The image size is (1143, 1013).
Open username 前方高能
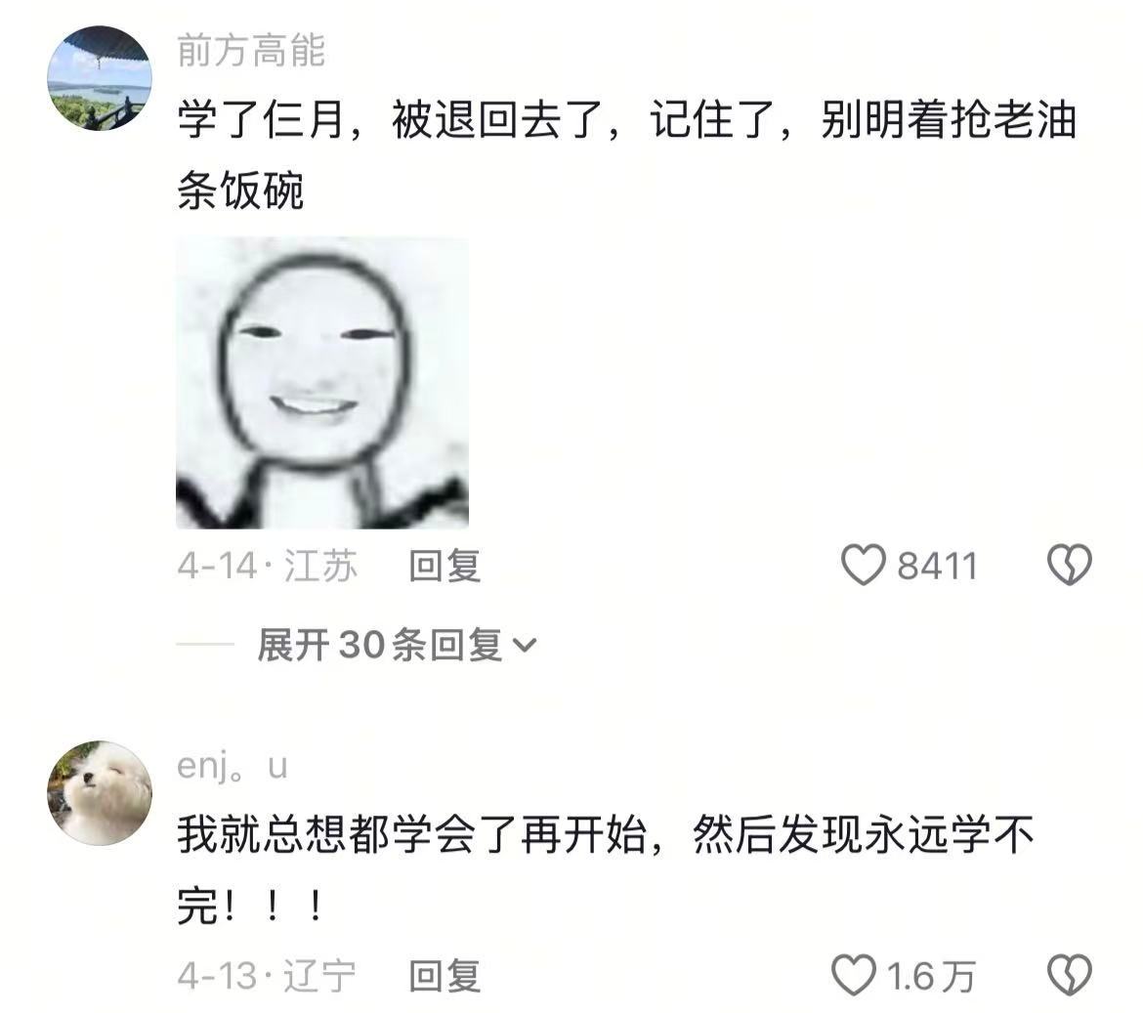coord(251,50)
